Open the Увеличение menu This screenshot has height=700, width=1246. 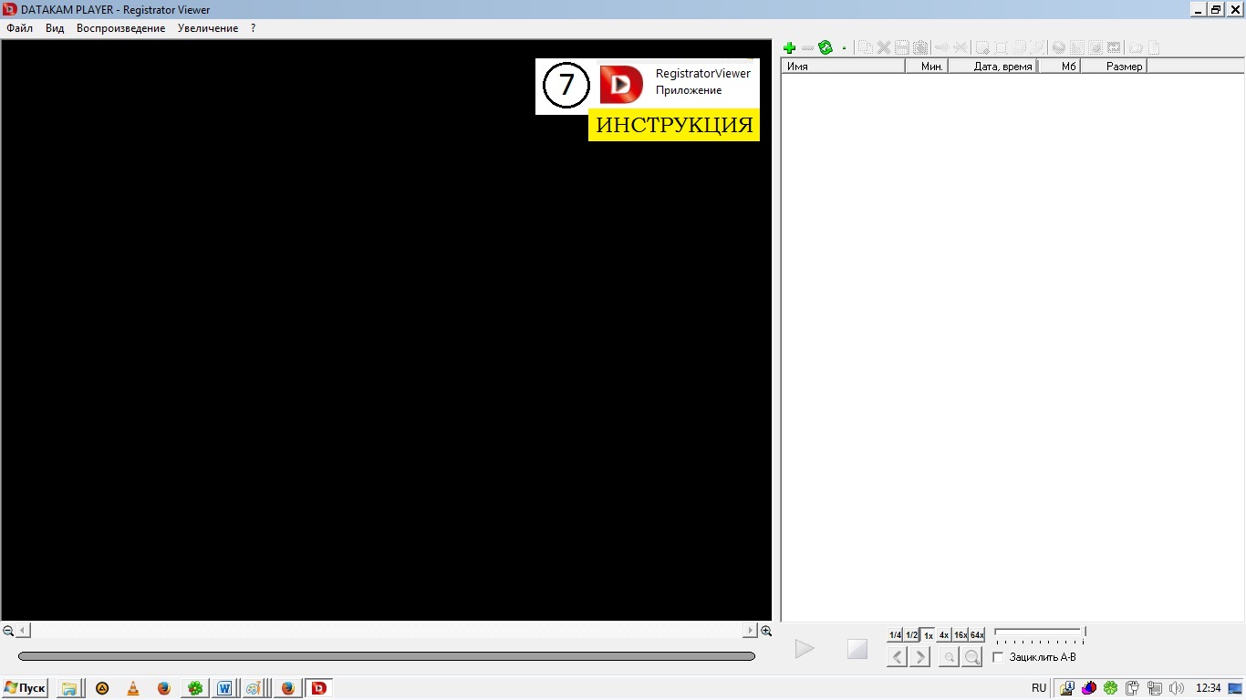coord(208,28)
